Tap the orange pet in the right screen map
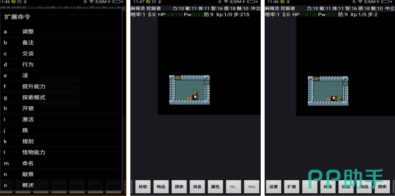The image size is (395, 196). (329, 99)
